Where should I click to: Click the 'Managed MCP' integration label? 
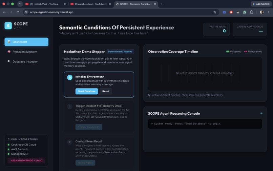click(x=20, y=154)
